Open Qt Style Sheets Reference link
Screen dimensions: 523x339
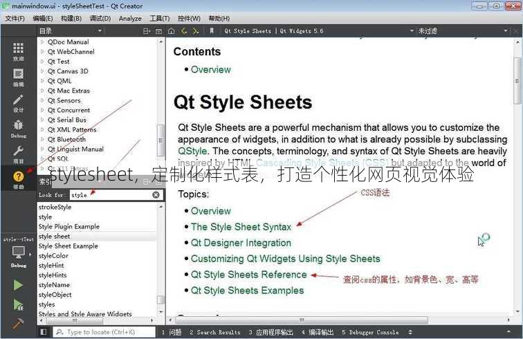249,275
